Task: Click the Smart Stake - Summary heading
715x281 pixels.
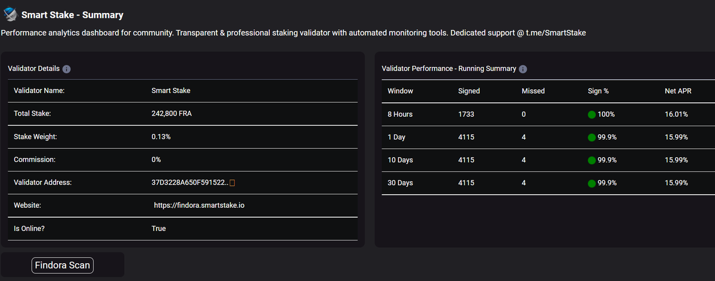Action: (72, 15)
